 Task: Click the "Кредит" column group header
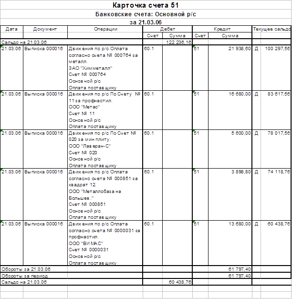coord(222,29)
